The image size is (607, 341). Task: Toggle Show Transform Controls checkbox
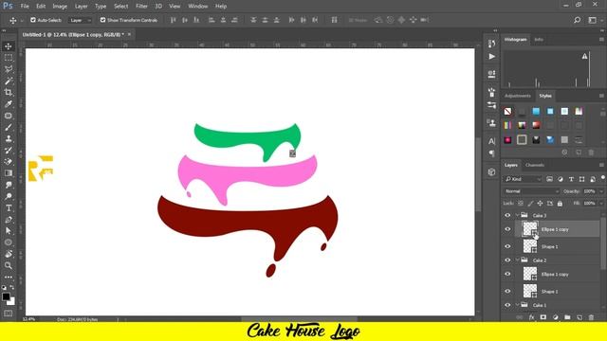102,20
